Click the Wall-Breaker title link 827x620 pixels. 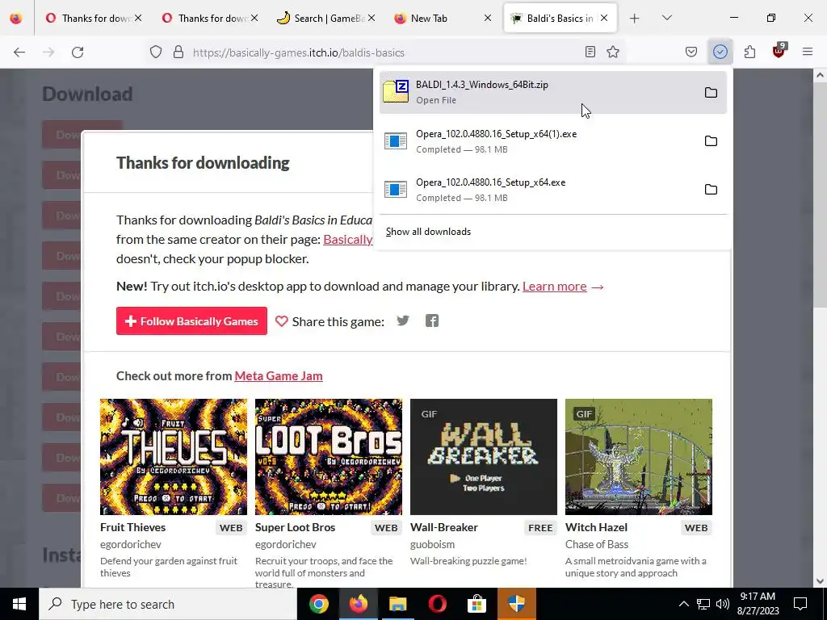point(444,527)
